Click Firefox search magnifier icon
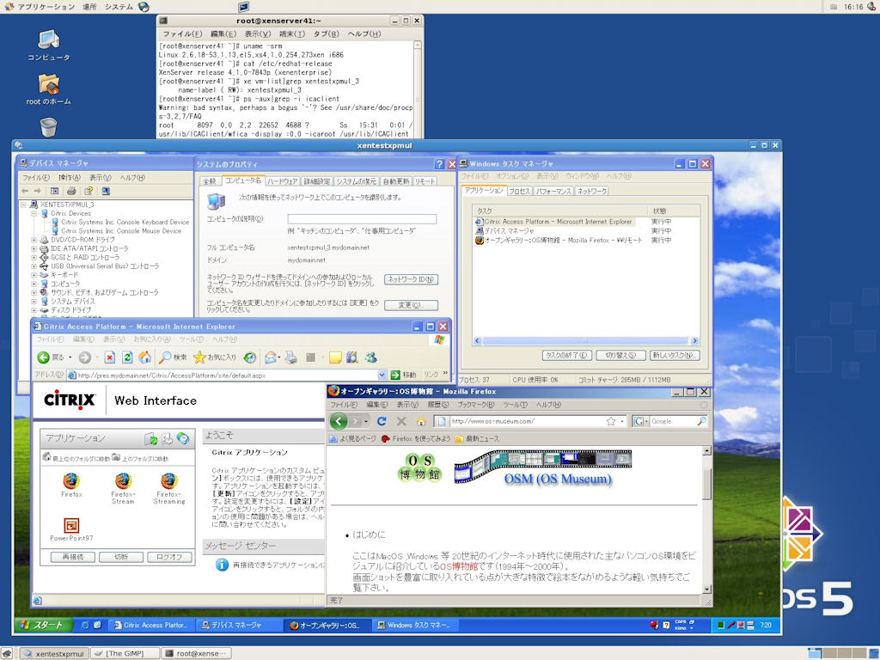This screenshot has height=660, width=880. point(701,421)
